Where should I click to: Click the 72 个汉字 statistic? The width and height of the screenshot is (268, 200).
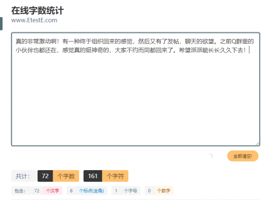click(46, 191)
